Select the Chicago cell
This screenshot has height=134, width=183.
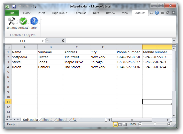[x=103, y=62]
